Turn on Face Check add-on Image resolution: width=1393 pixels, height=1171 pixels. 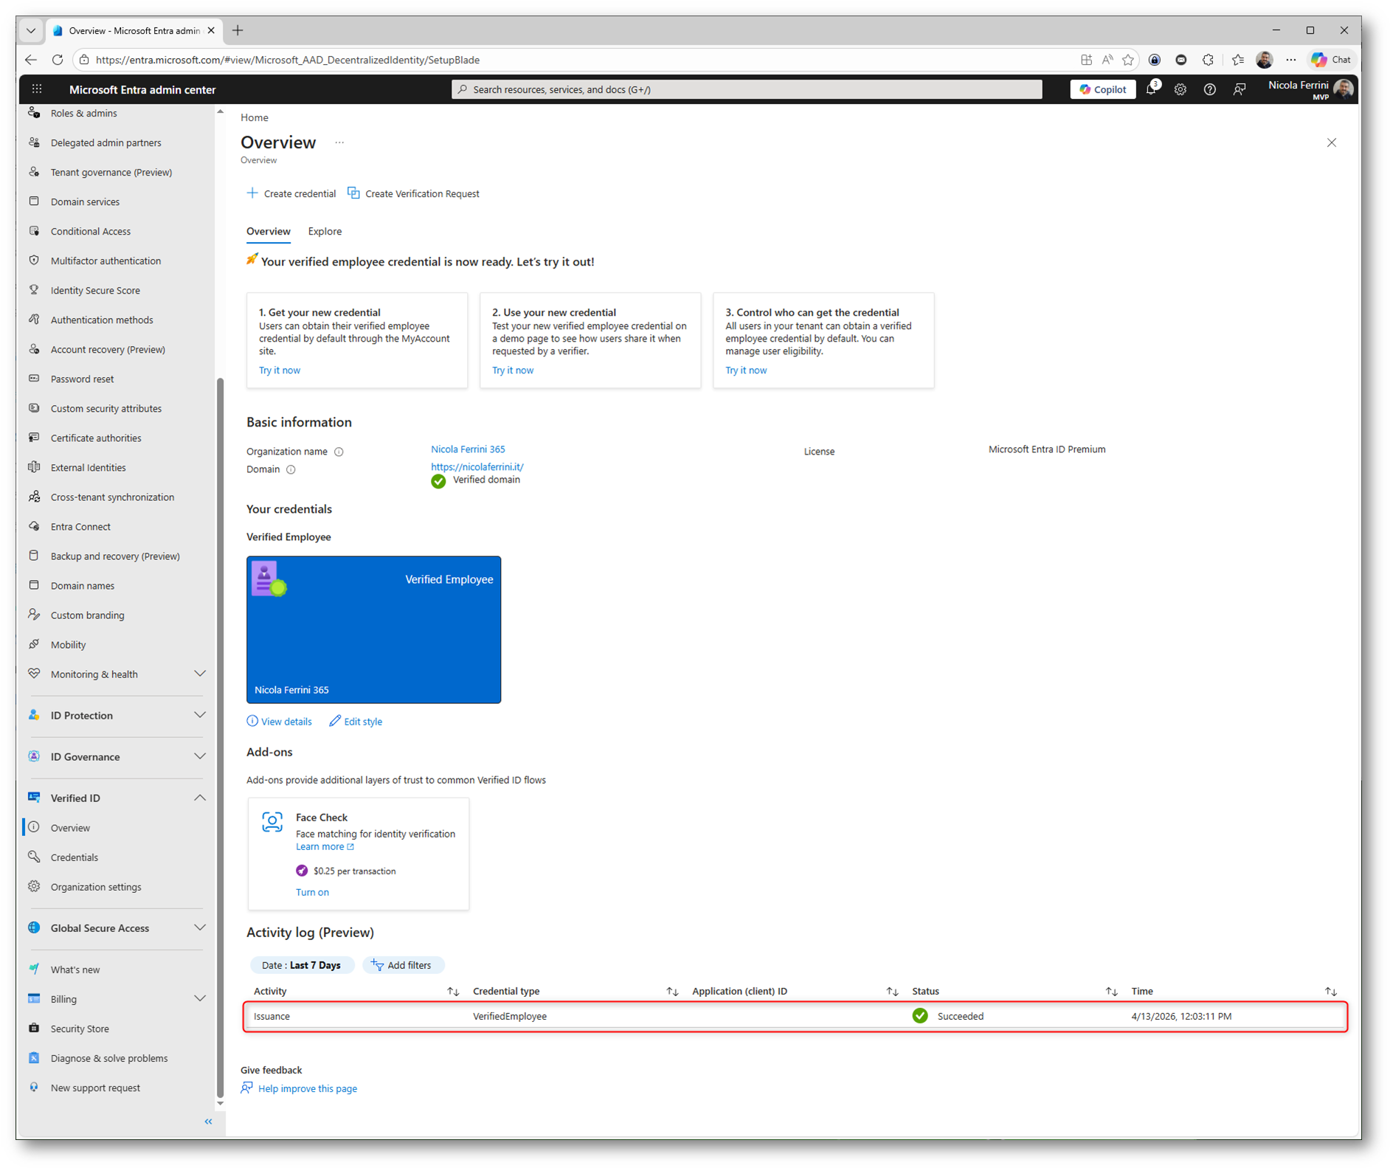312,892
